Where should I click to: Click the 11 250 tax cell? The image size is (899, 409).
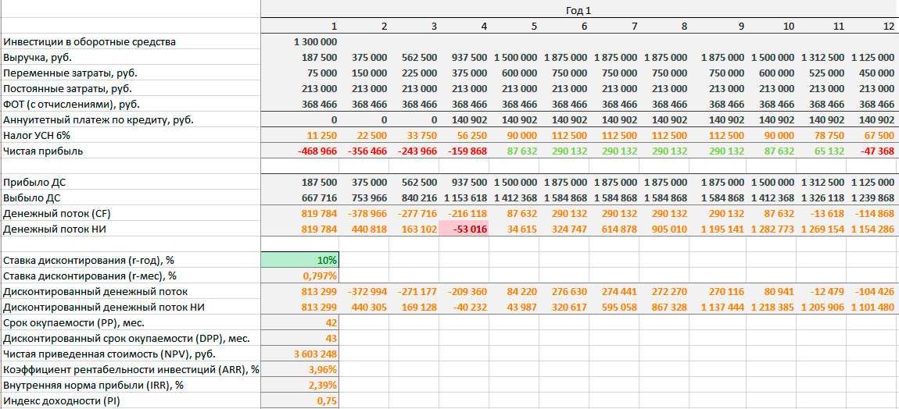300,135
